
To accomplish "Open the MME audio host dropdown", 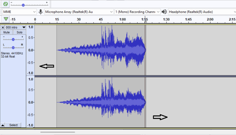I will (x=20, y=12).
